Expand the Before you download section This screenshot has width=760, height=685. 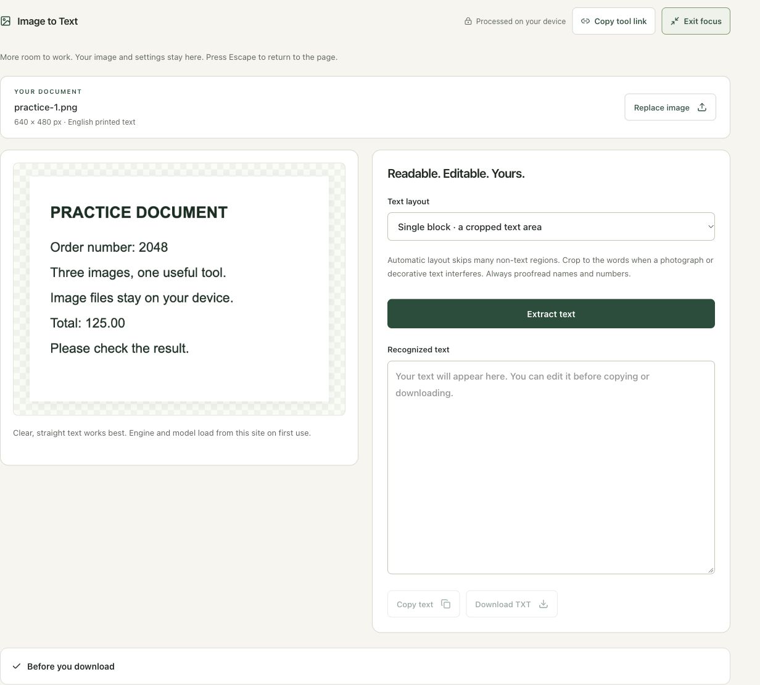[x=365, y=666]
